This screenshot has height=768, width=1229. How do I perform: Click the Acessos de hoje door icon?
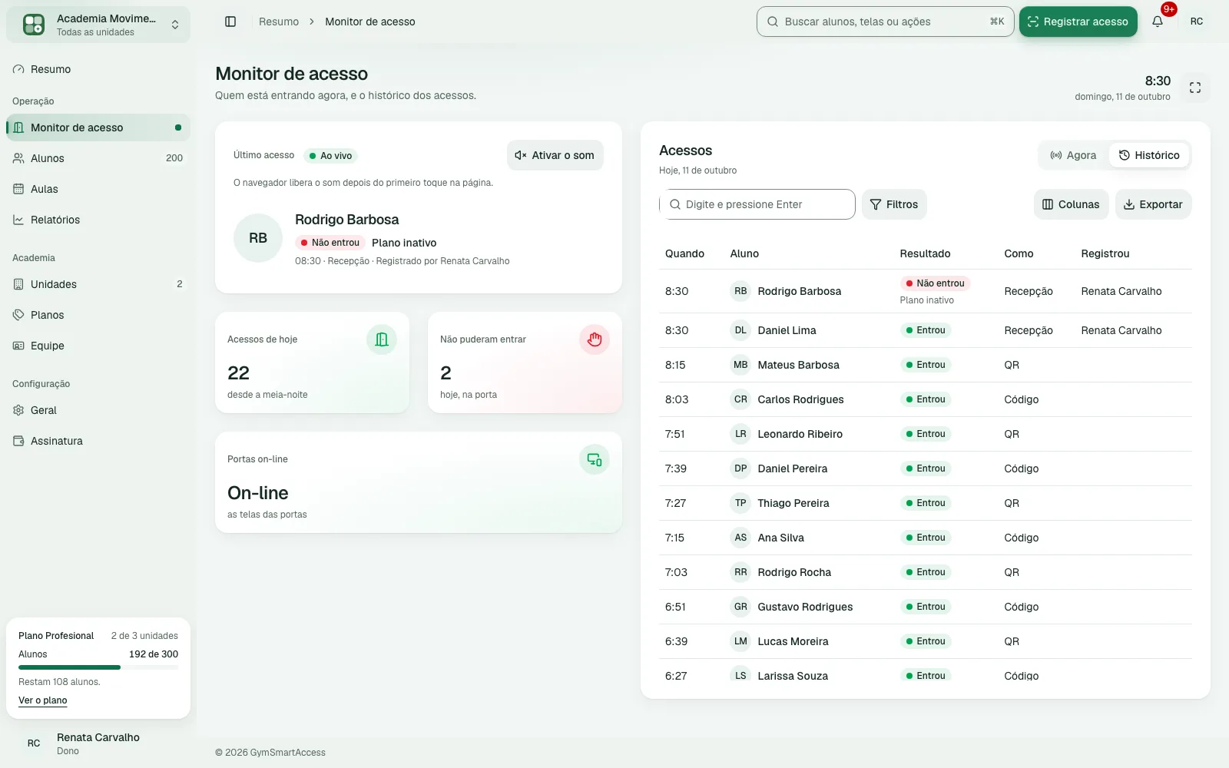[x=382, y=339]
